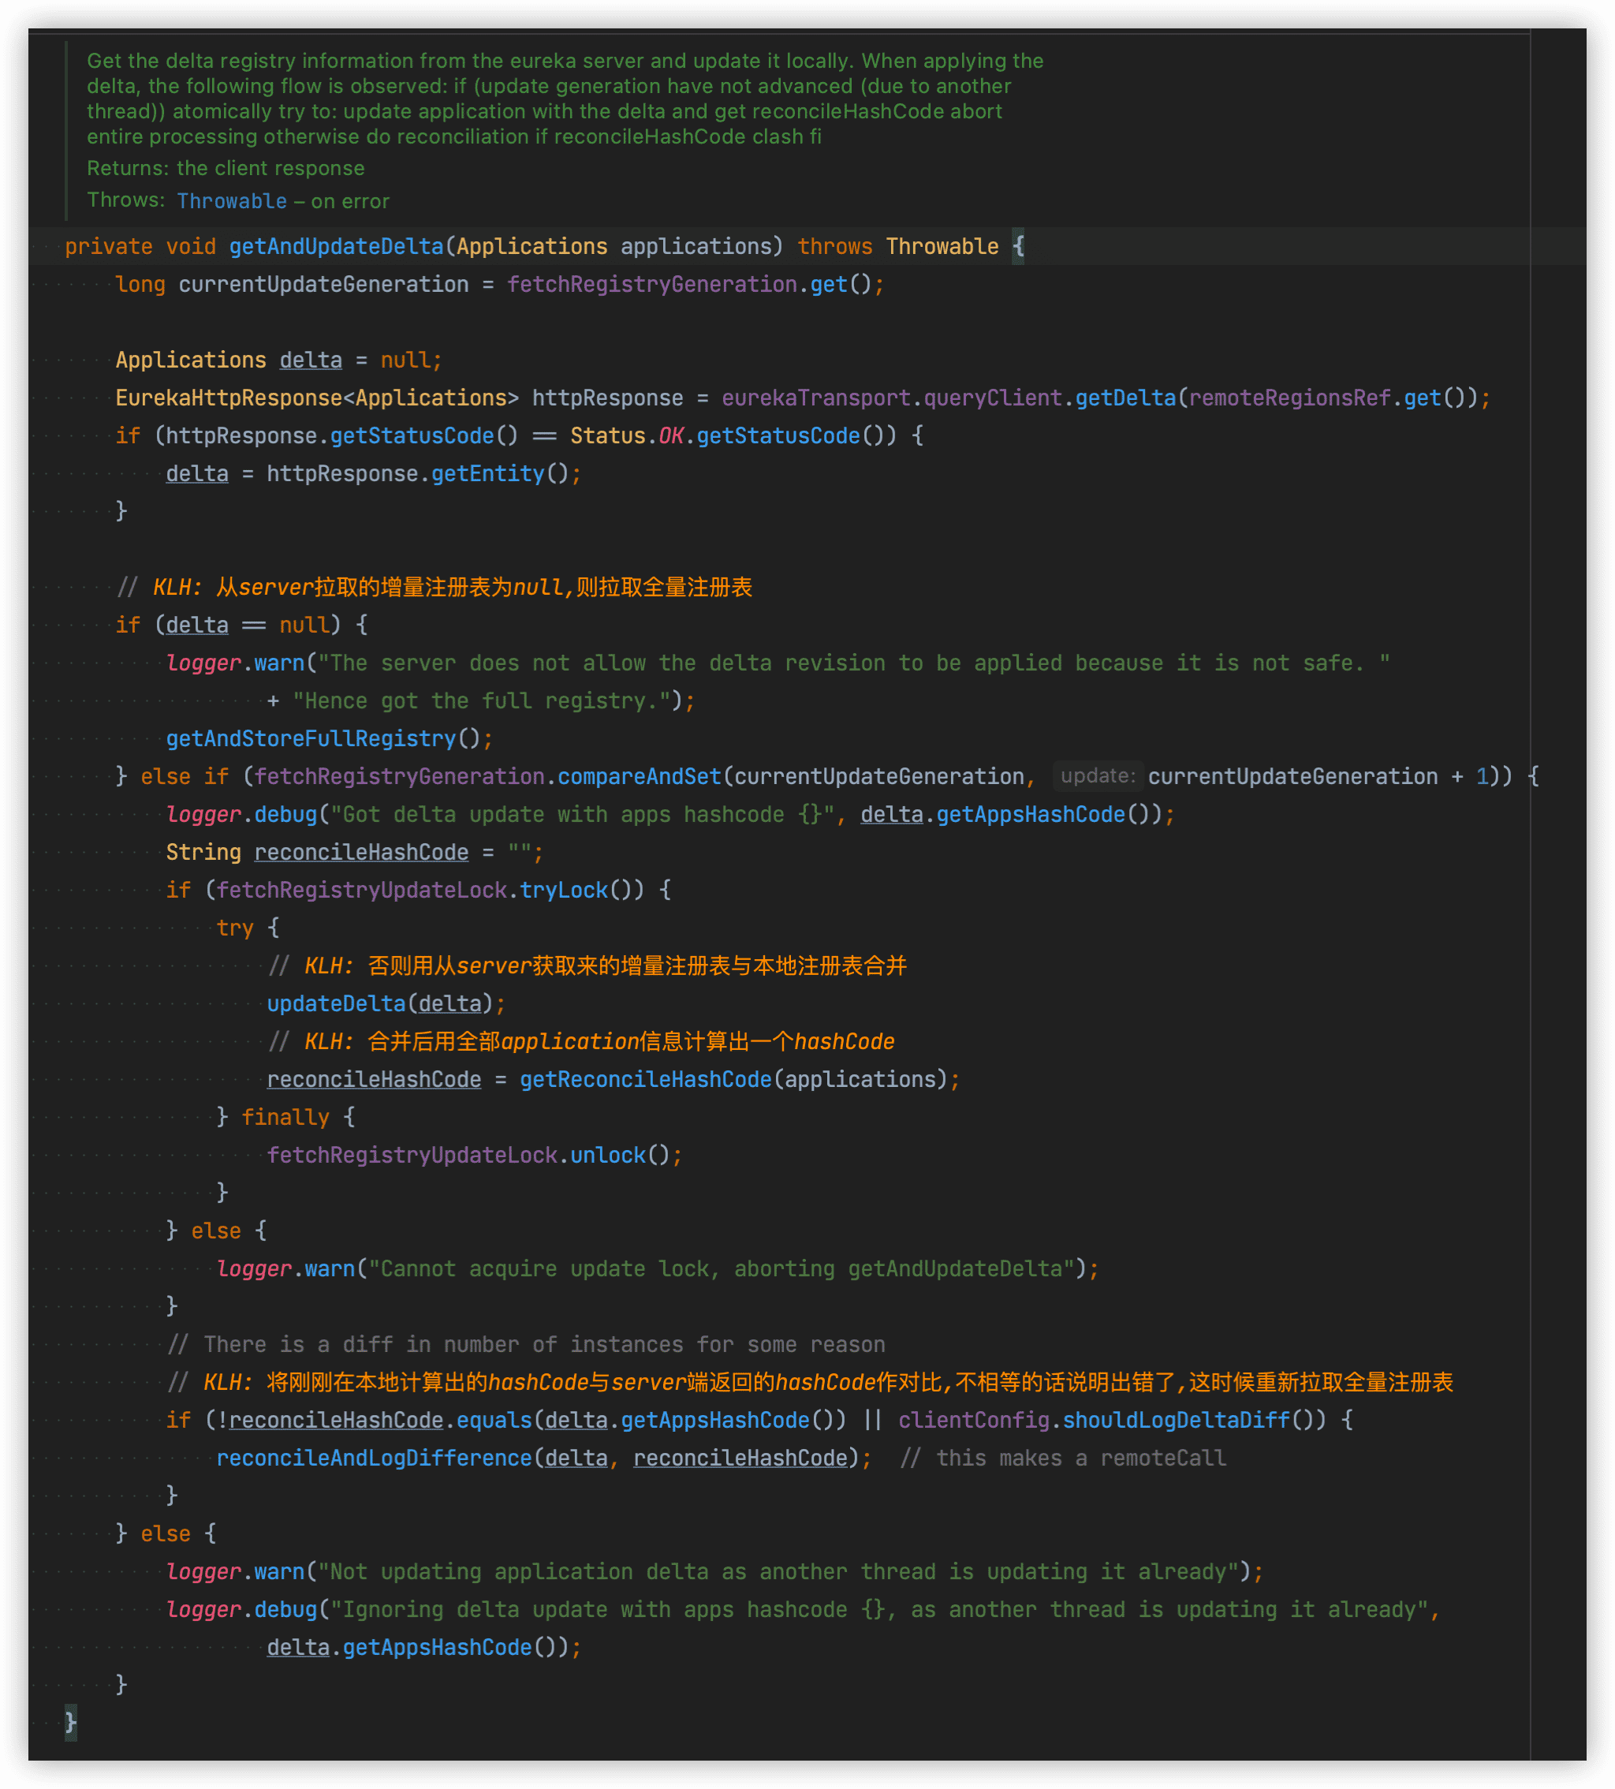The height and width of the screenshot is (1789, 1615).
Task: Click the finally keyword
Action: click(x=285, y=1117)
